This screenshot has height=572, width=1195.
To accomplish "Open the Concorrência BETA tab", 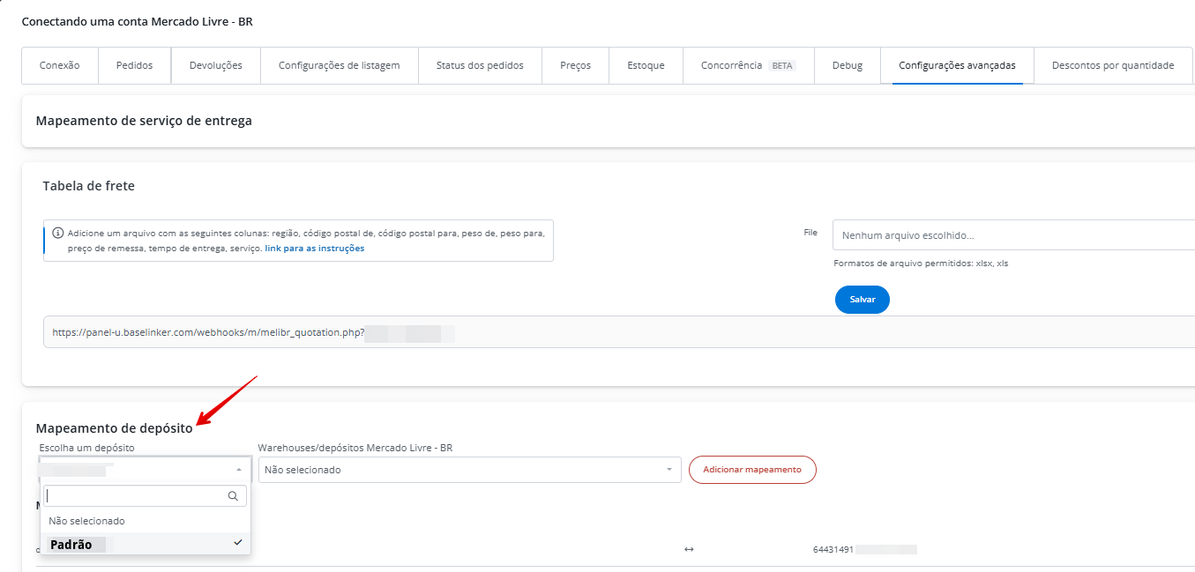I will pos(747,65).
